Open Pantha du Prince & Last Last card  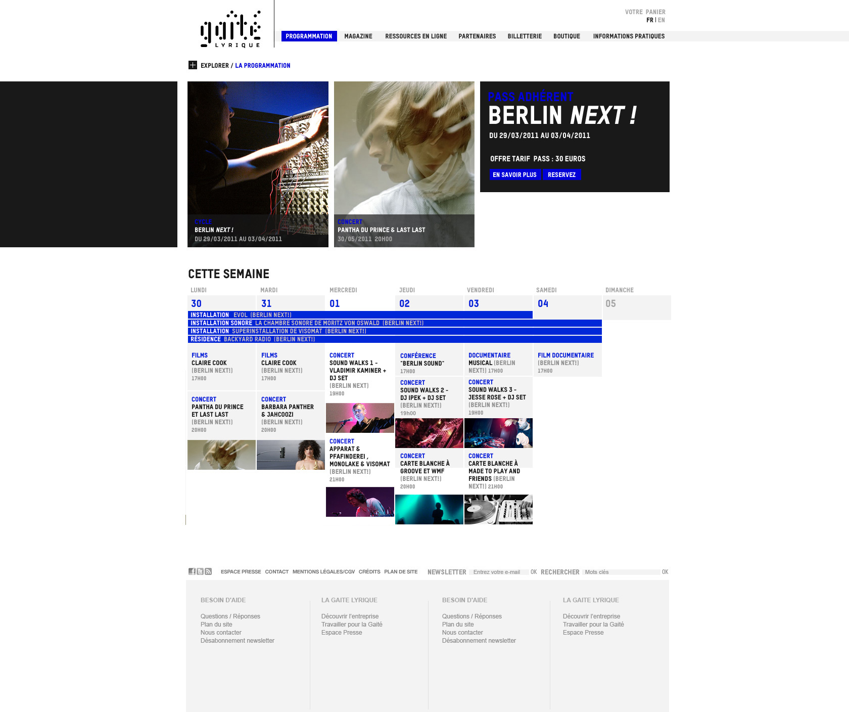404,164
